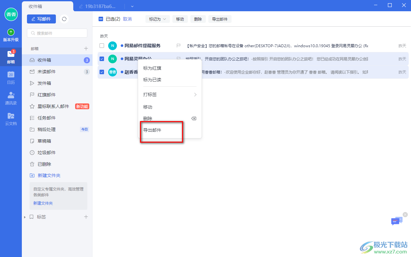Add a tag with the plus next to 标签
This screenshot has width=411, height=257.
[86, 217]
